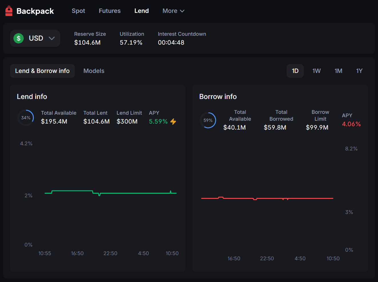Screen dimensions: 378x282
Task: Navigate to the Spot section
Action: pyautogui.click(x=78, y=11)
